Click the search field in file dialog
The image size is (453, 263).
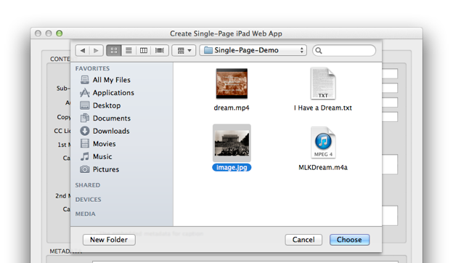[344, 51]
